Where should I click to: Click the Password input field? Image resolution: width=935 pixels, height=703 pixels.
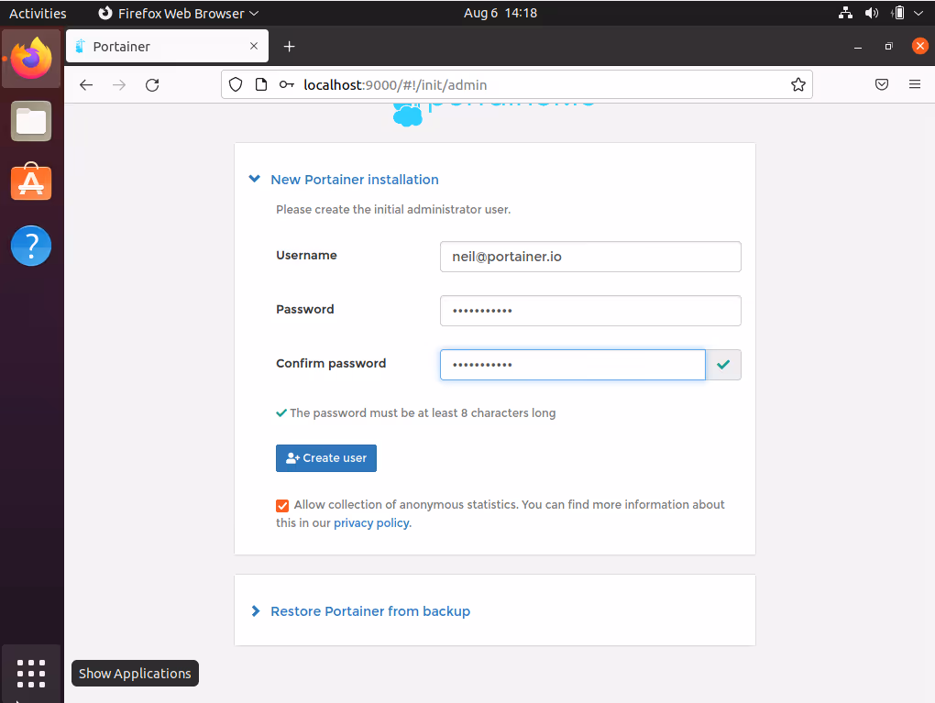[590, 311]
